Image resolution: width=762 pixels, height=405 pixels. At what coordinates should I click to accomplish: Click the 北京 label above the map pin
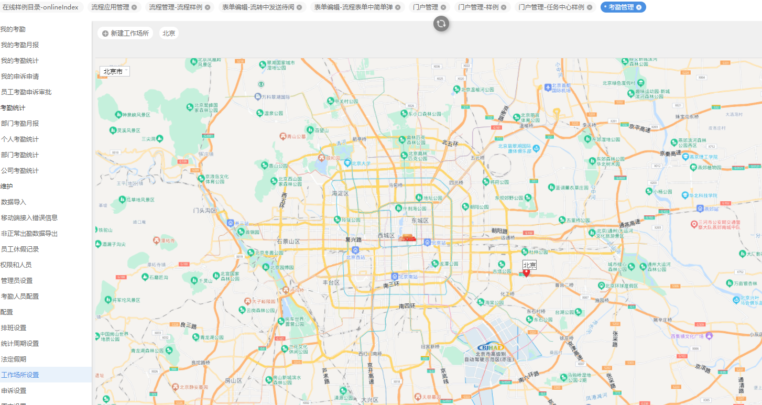pyautogui.click(x=530, y=265)
